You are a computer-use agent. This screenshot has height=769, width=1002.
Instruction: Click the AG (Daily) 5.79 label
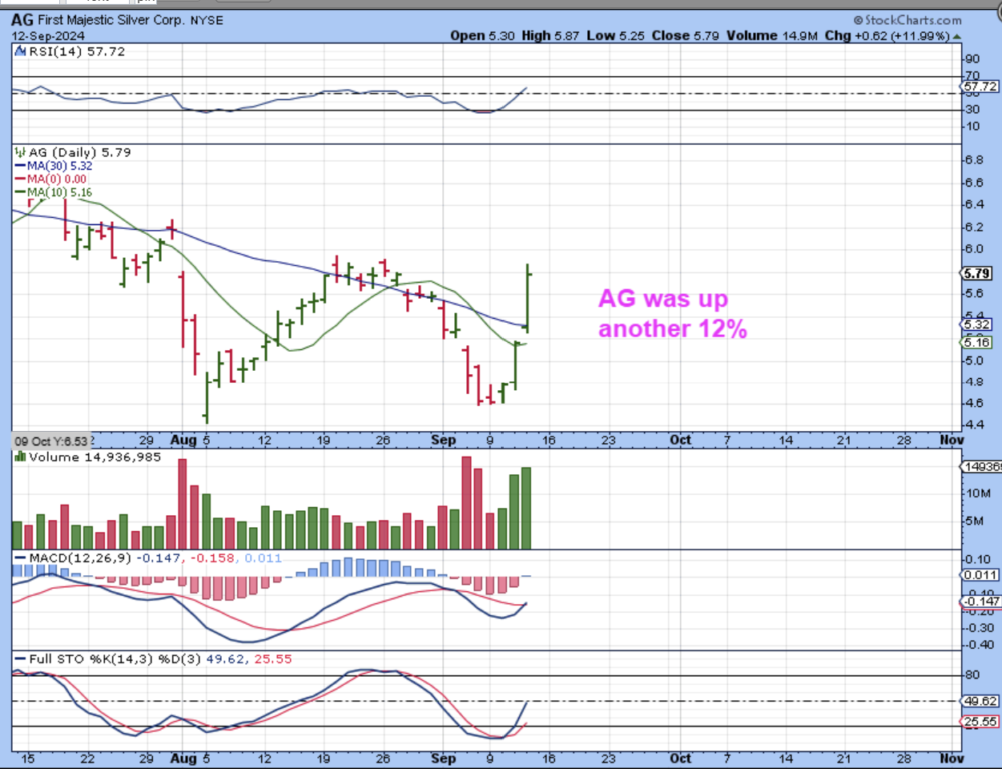pyautogui.click(x=79, y=152)
